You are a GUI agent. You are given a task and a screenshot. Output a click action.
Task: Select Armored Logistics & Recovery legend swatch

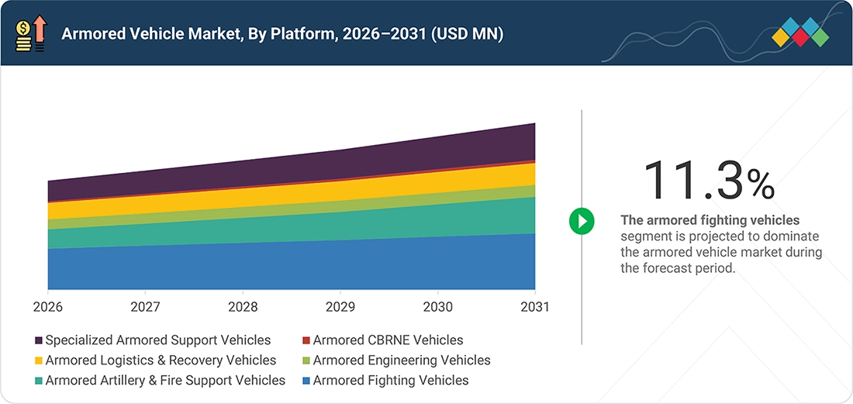(x=40, y=361)
